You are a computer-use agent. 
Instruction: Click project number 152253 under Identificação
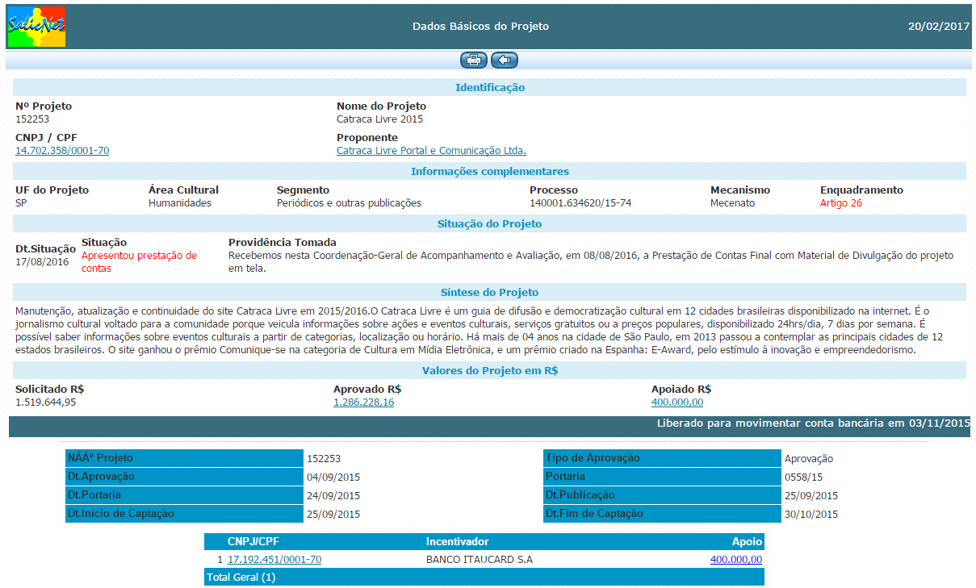32,119
